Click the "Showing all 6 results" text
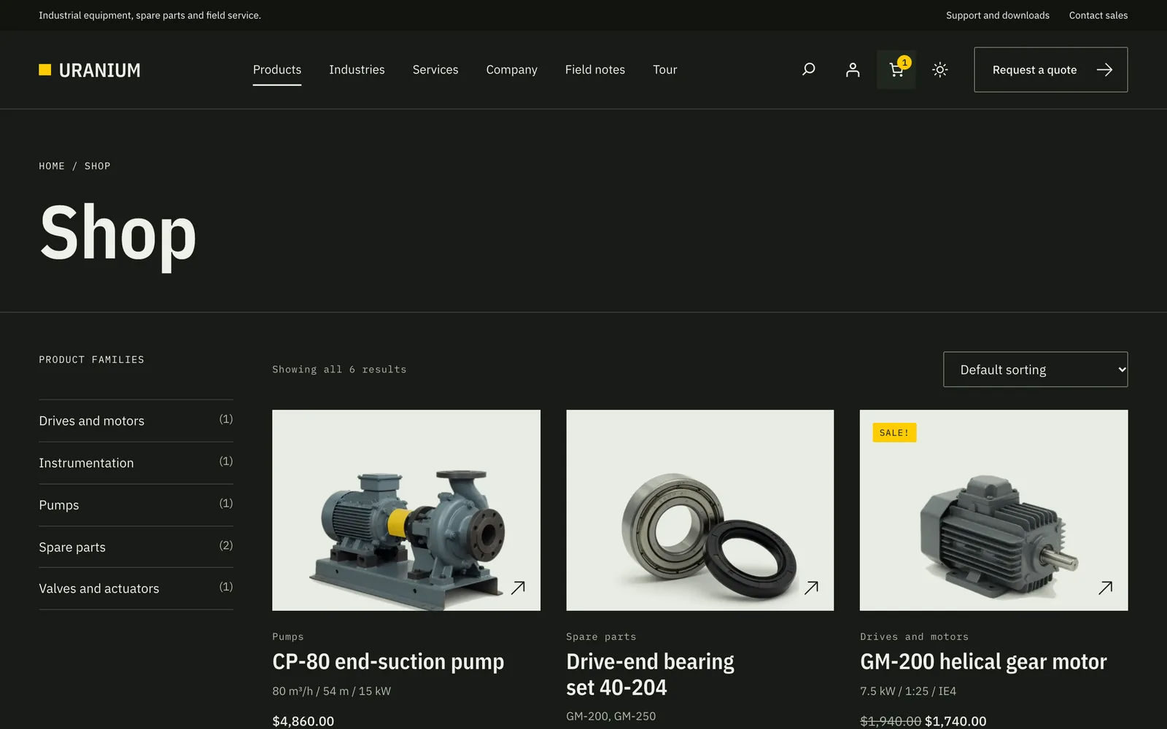Screen dimensions: 1167x729 (339, 370)
